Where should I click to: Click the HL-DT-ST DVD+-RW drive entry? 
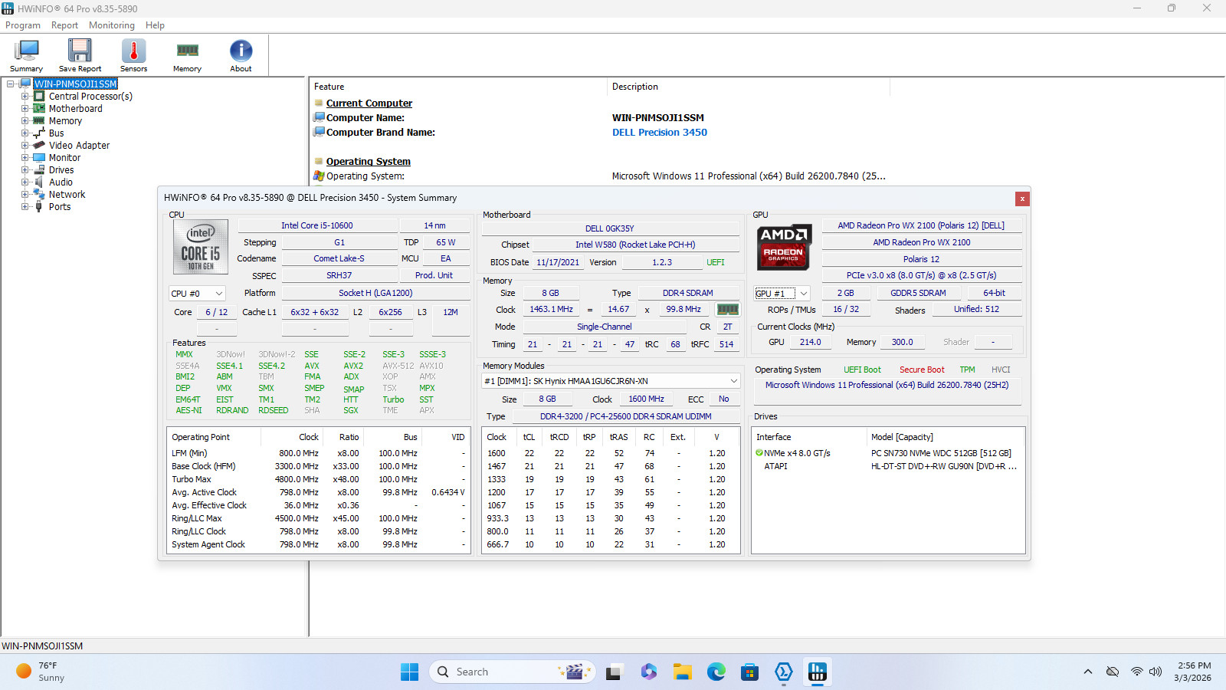pyautogui.click(x=944, y=466)
